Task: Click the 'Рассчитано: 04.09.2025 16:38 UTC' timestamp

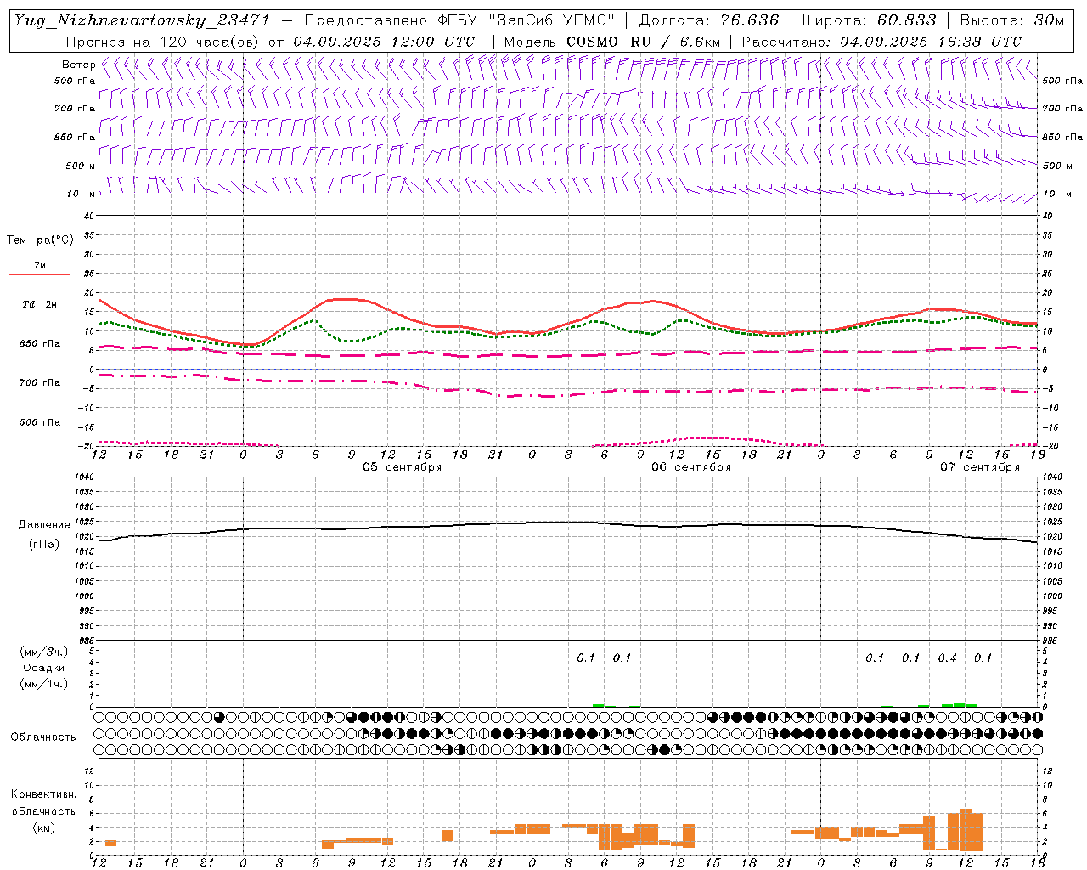Action: point(881,42)
